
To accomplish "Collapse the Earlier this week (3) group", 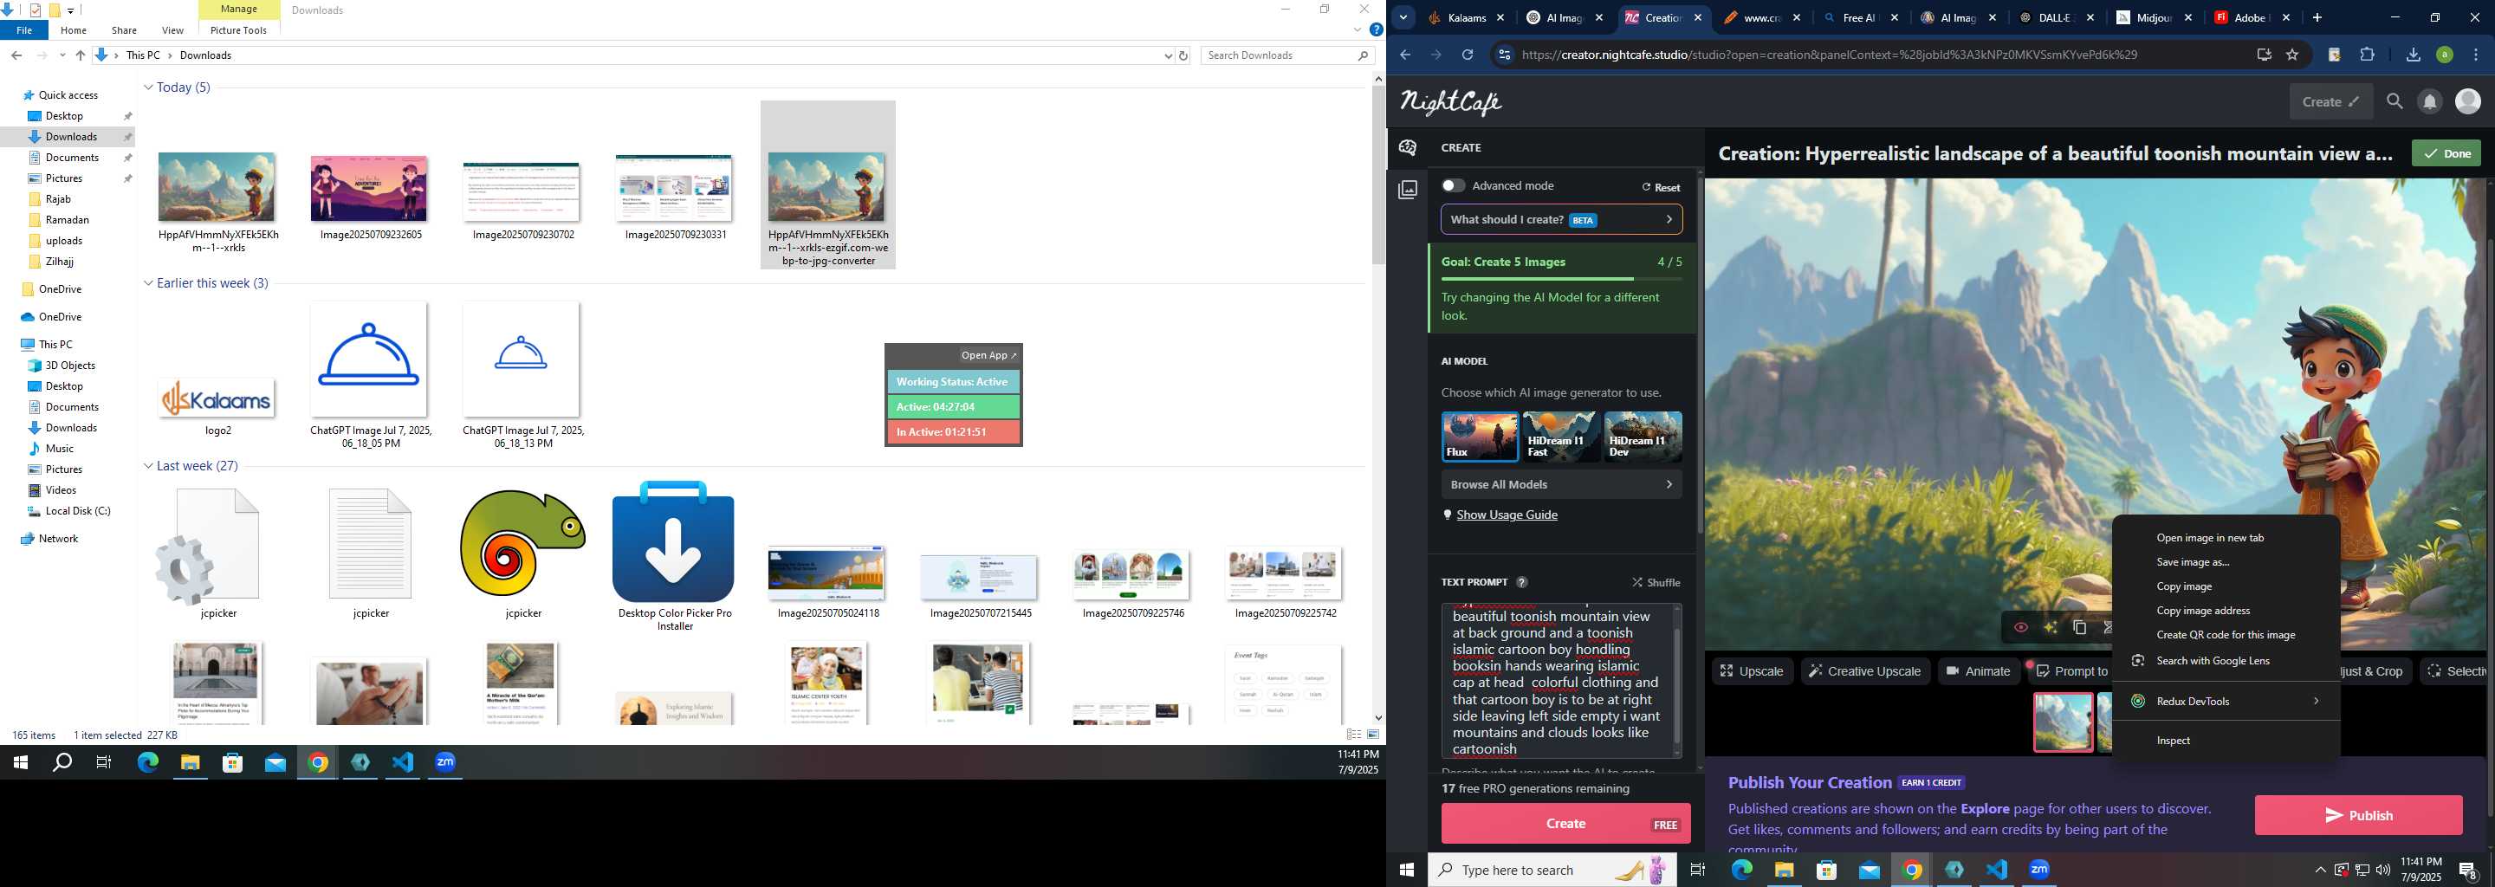I will click(x=148, y=282).
